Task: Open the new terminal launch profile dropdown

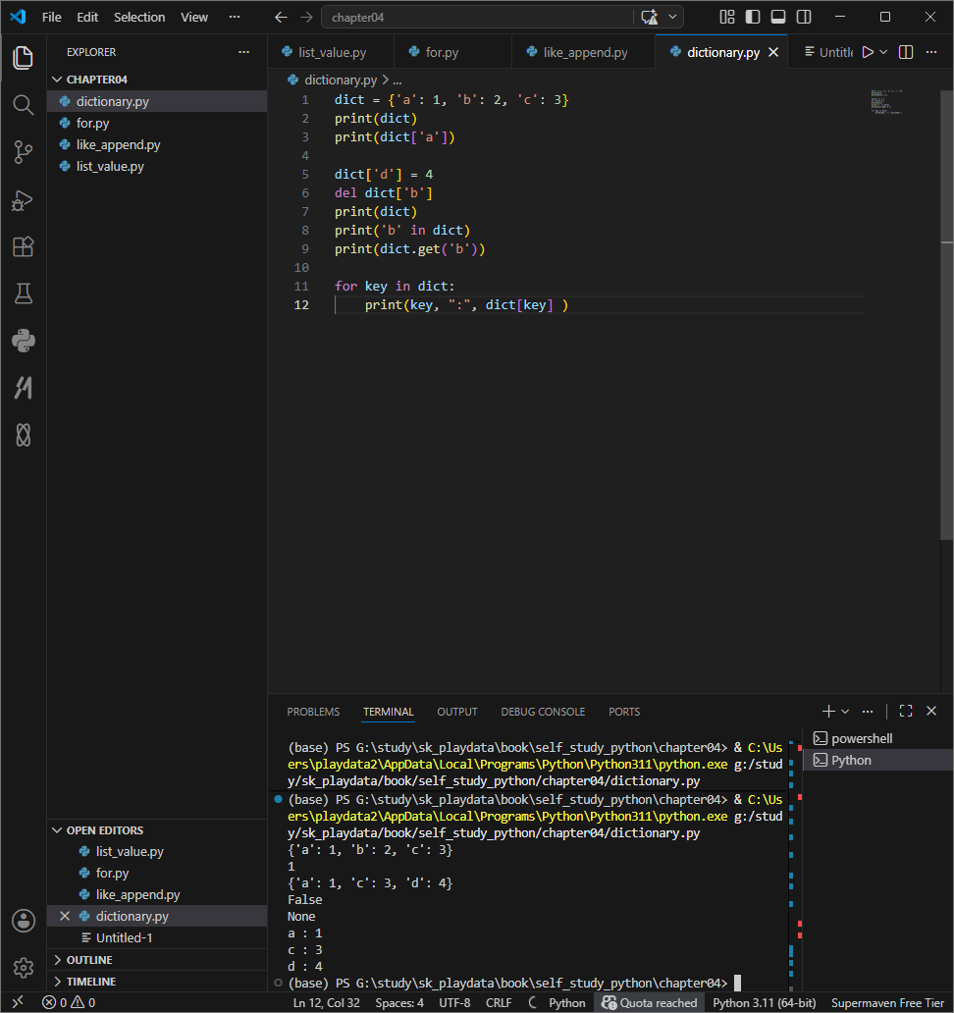Action: coord(845,712)
